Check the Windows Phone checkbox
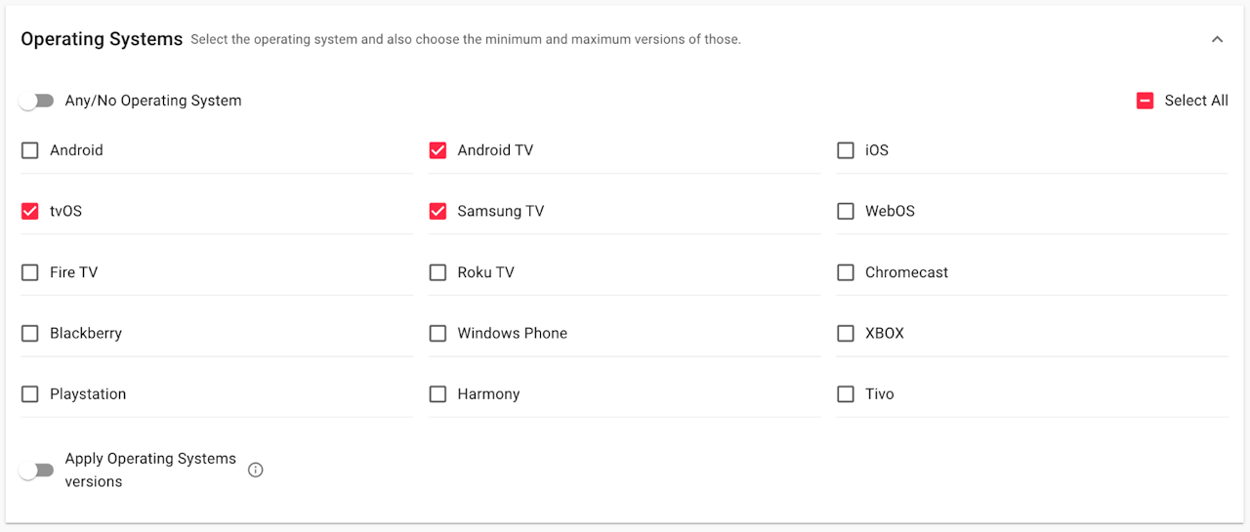The height and width of the screenshot is (532, 1250). [x=437, y=333]
